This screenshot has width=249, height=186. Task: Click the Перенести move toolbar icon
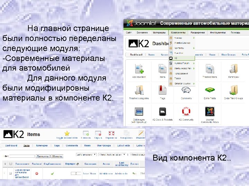(111, 135)
